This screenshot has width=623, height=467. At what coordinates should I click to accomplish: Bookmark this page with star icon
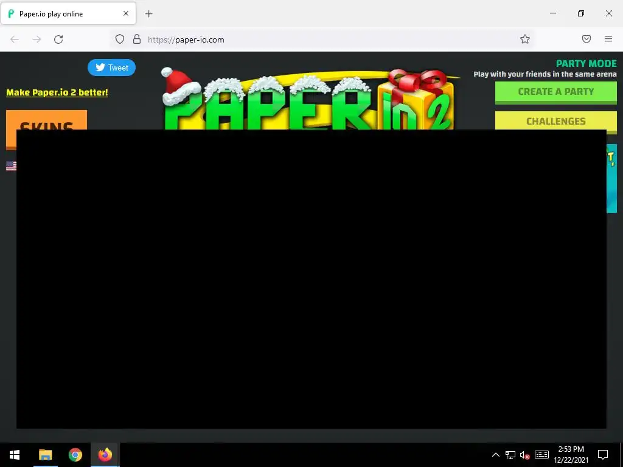525,39
